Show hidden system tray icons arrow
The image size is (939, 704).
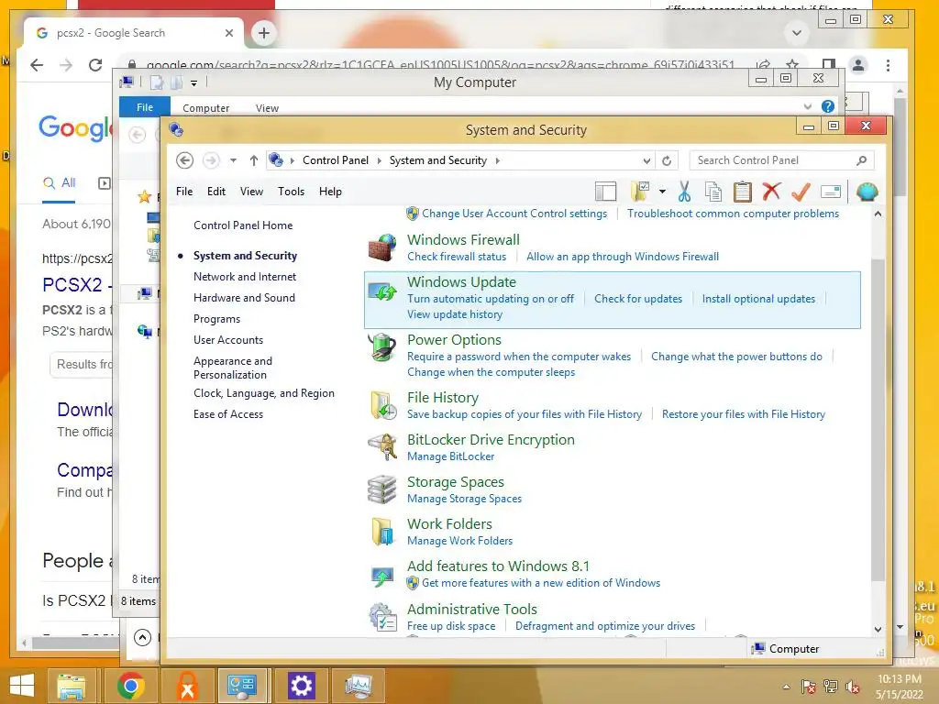(x=786, y=687)
